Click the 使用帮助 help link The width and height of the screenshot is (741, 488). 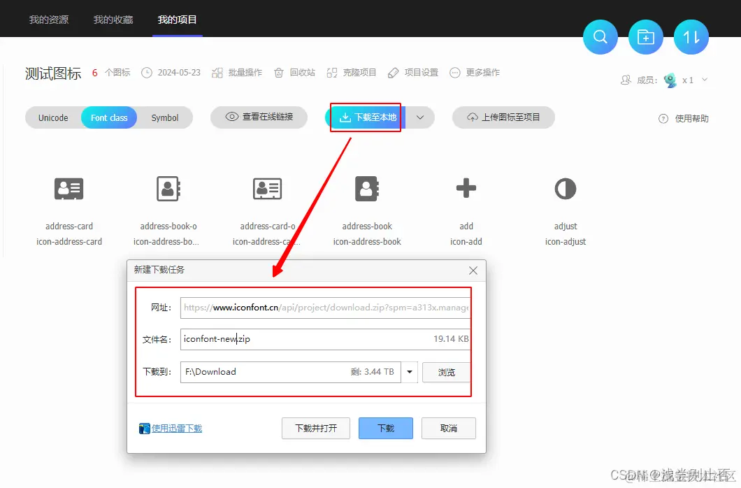click(x=684, y=119)
